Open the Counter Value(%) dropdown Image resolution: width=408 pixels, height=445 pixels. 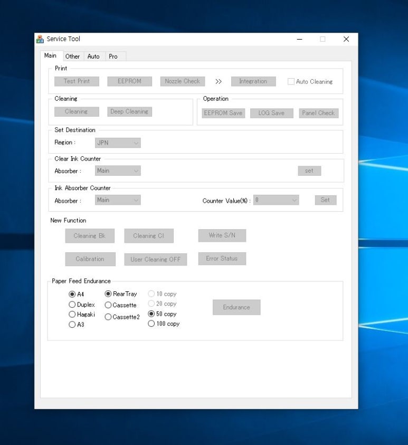click(x=276, y=200)
